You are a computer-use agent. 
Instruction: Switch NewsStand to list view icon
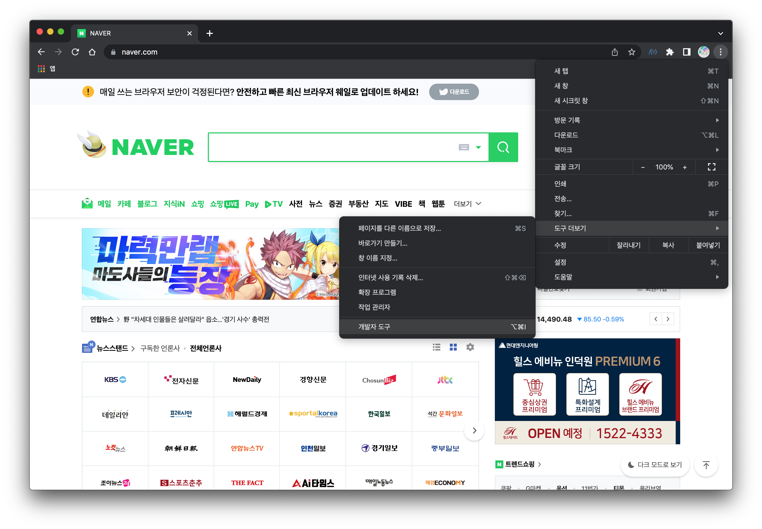pos(437,347)
